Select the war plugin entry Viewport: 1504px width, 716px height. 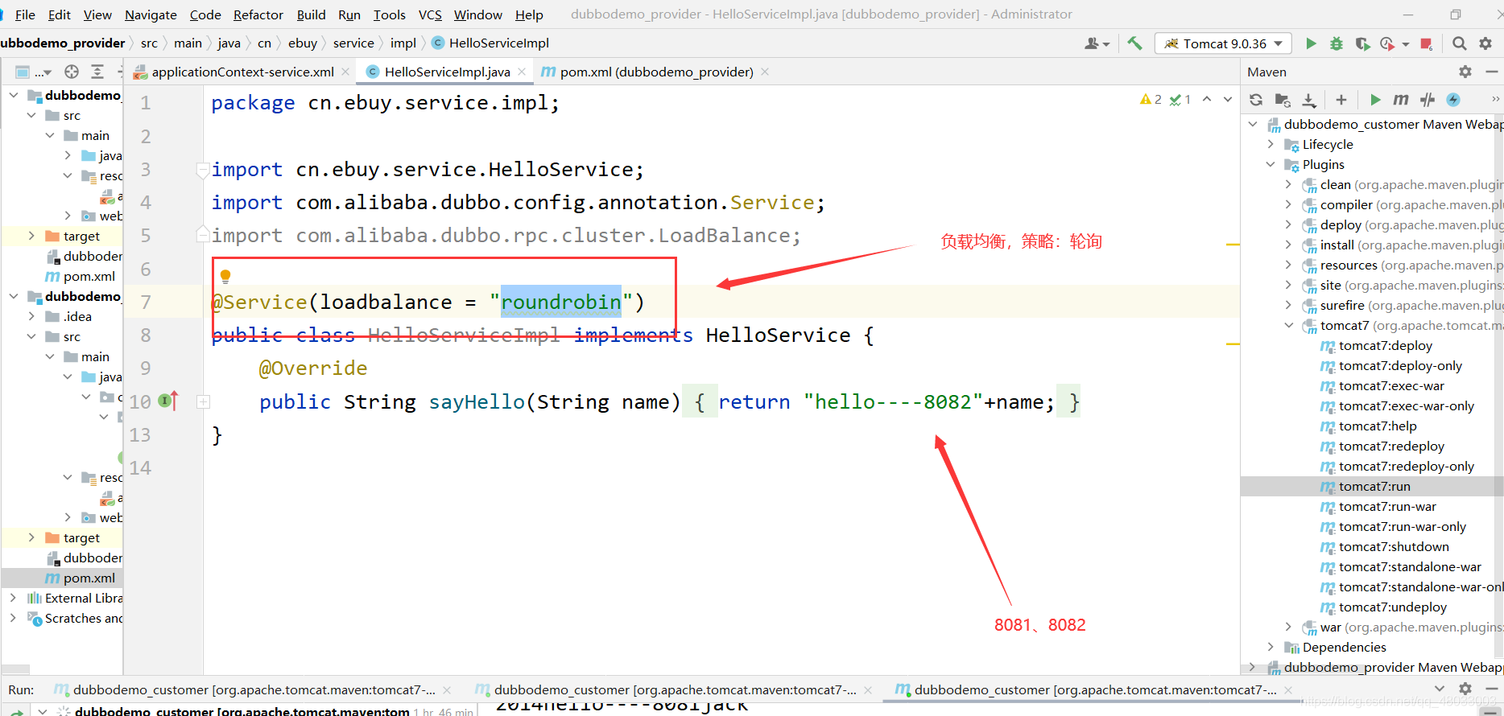[x=1402, y=628]
